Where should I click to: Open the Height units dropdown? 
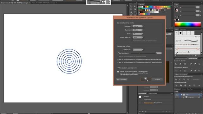pos(143,30)
